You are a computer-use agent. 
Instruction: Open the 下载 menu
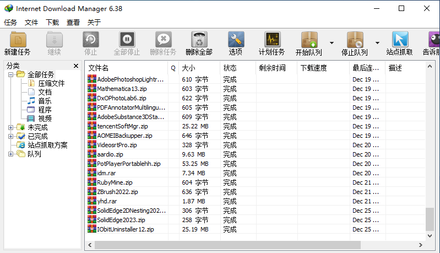click(x=52, y=23)
